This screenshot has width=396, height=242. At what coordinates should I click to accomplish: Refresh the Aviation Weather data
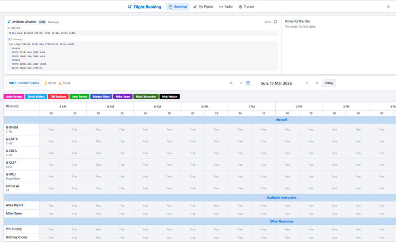pyautogui.click(x=275, y=22)
